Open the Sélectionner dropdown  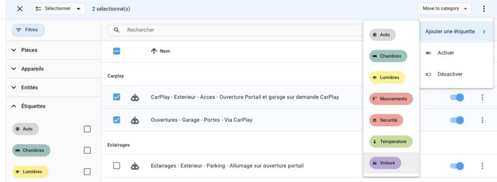pos(59,9)
